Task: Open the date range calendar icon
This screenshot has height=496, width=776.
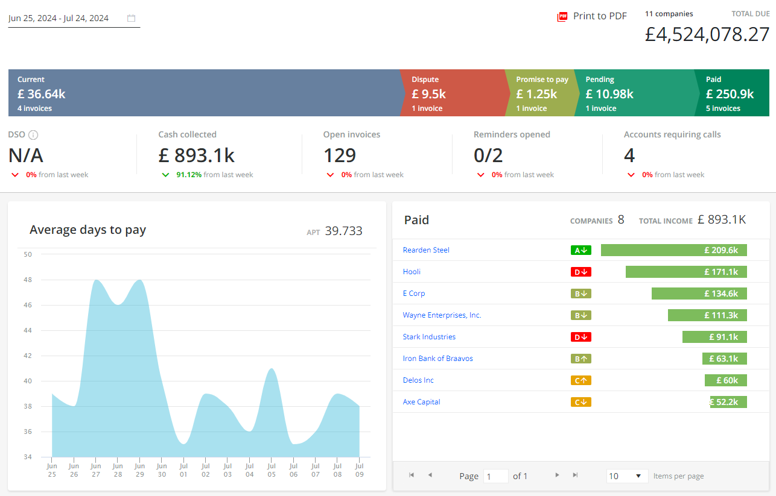Action: (x=131, y=18)
